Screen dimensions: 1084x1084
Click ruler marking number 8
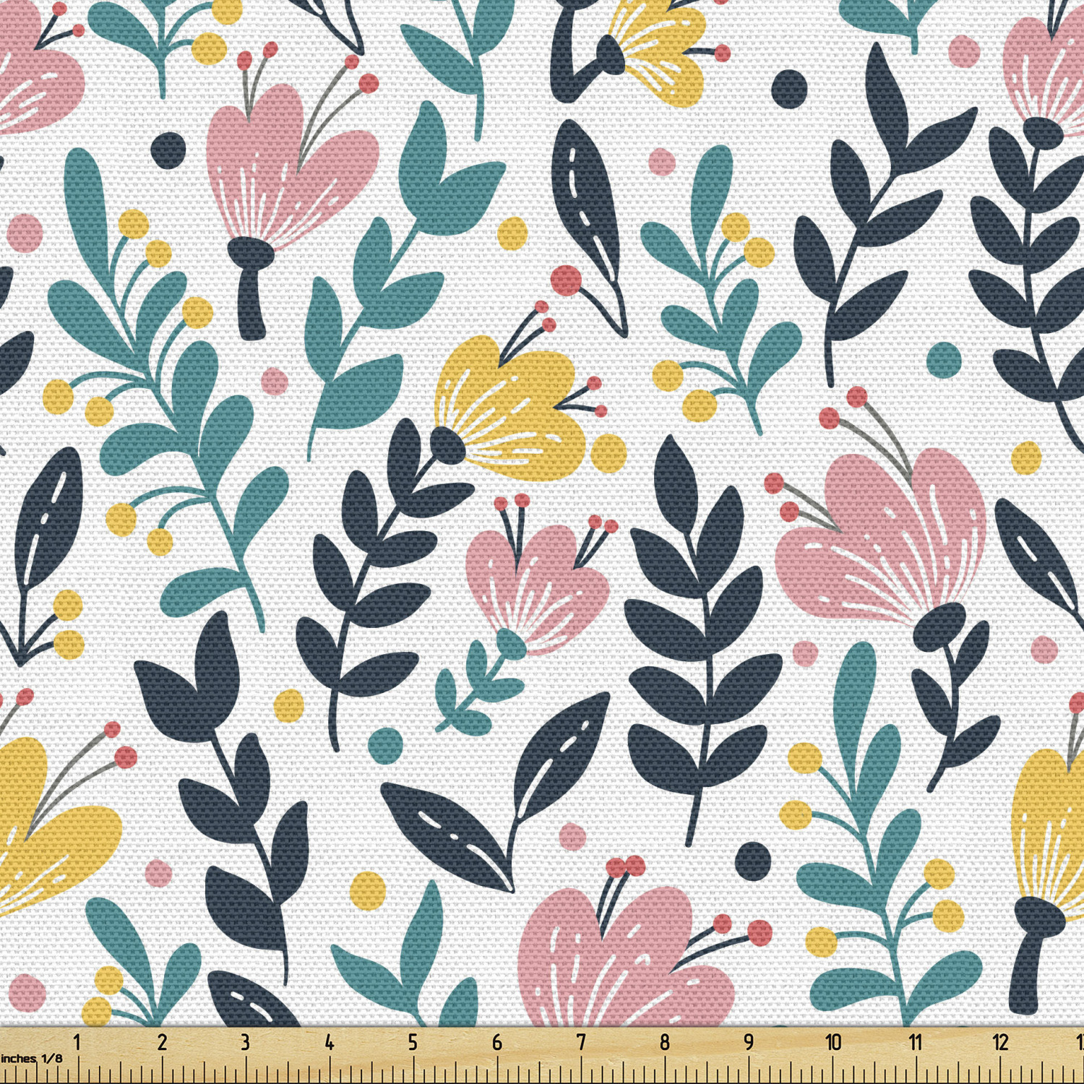(x=665, y=1042)
